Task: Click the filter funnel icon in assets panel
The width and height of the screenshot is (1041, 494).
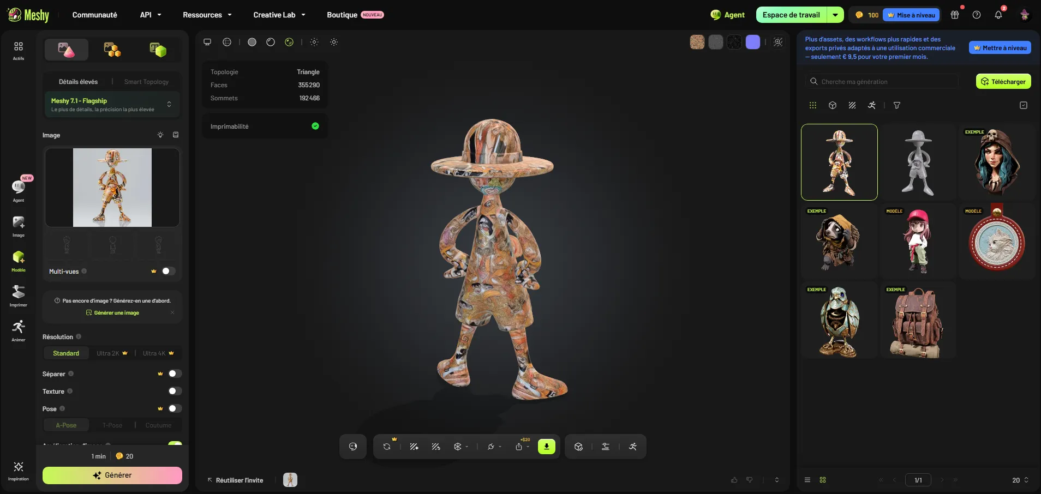Action: click(897, 105)
